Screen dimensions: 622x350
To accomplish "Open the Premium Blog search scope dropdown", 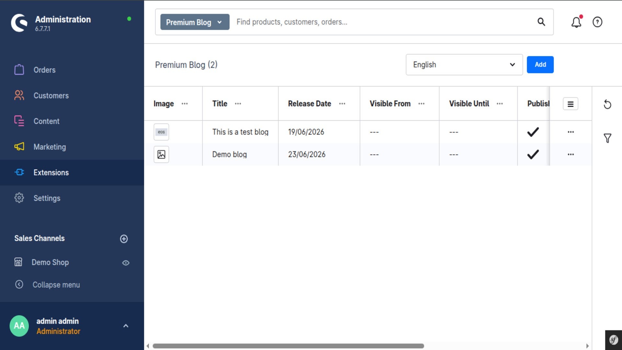I will tap(195, 22).
